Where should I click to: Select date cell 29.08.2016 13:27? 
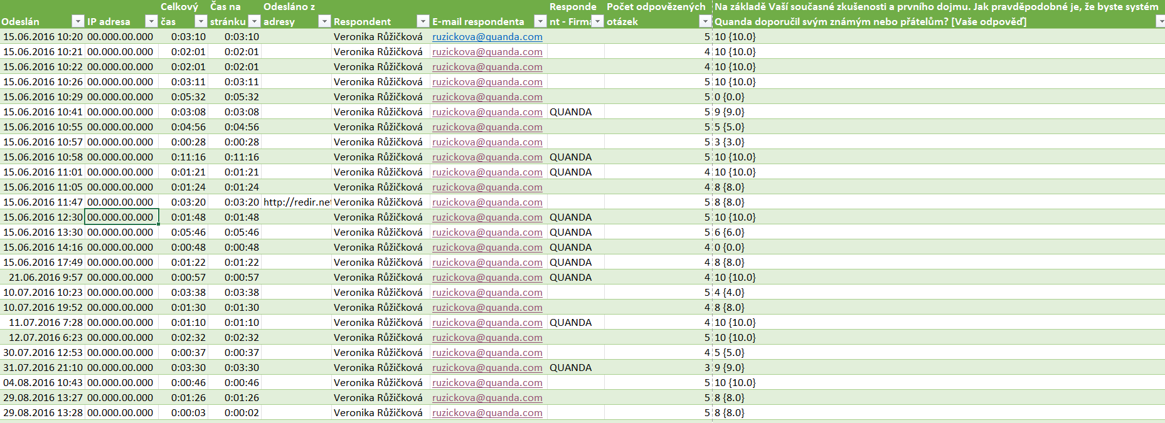[42, 397]
